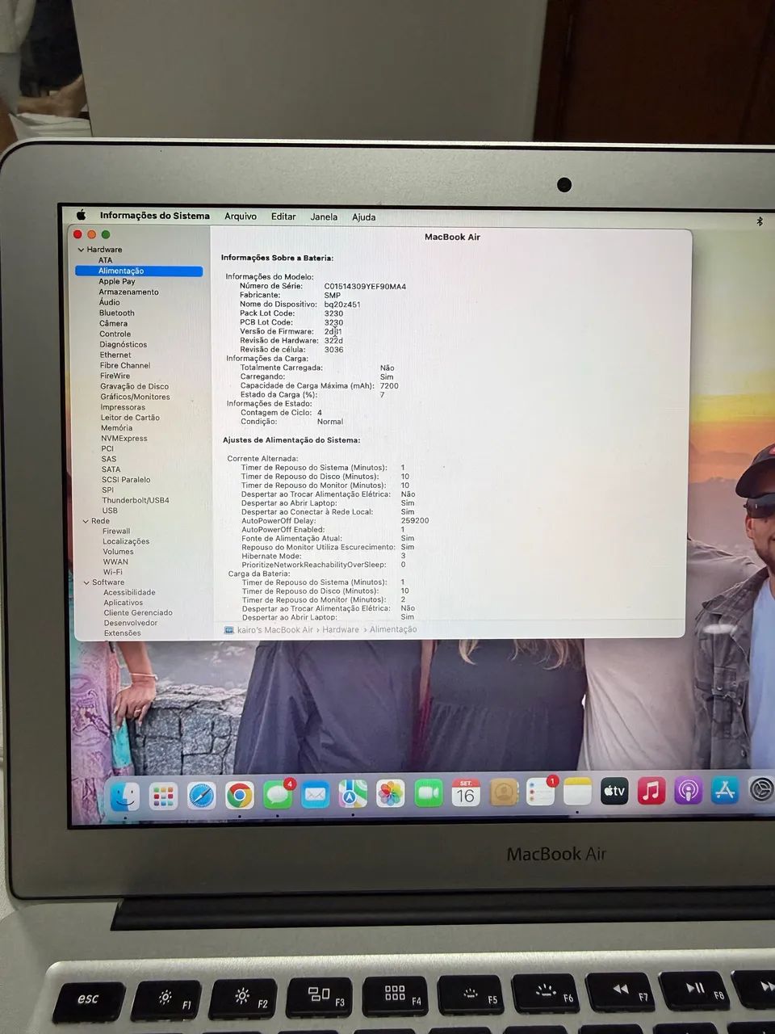Open the Arquivo menu
Viewport: 775px width, 1034px height.
click(x=241, y=216)
